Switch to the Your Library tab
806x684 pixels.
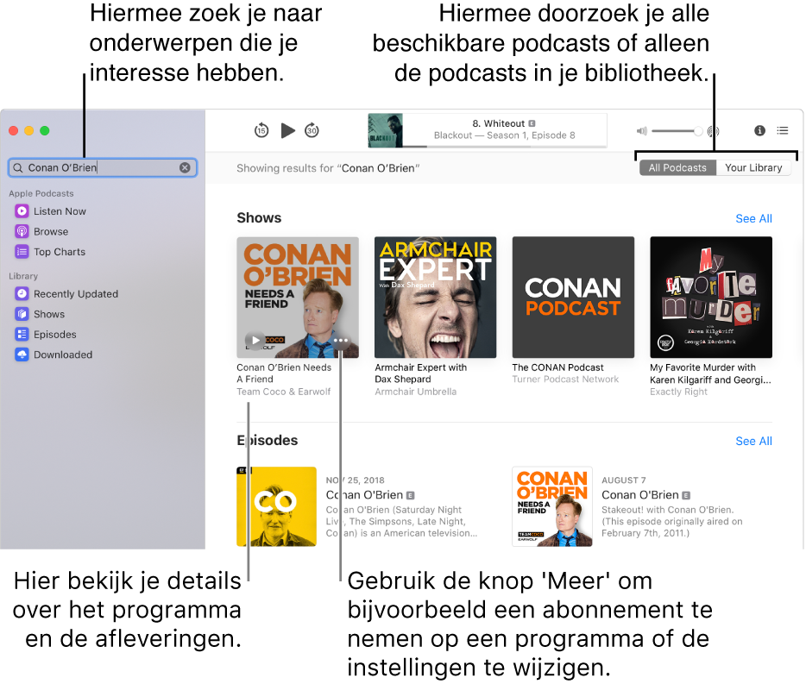753,168
